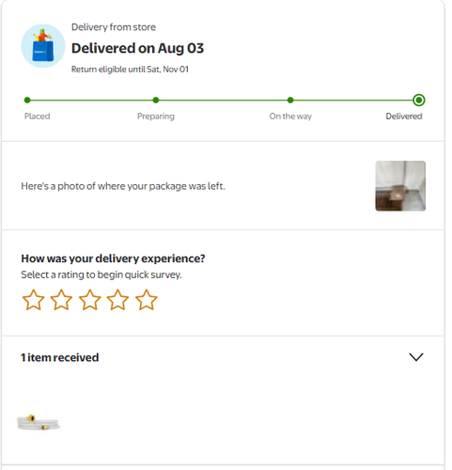This screenshot has width=452, height=470.
Task: Click the Preparing step label
Action: click(156, 117)
